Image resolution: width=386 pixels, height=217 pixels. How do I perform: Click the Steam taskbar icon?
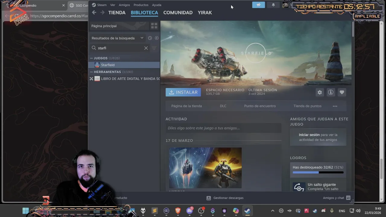247,211
